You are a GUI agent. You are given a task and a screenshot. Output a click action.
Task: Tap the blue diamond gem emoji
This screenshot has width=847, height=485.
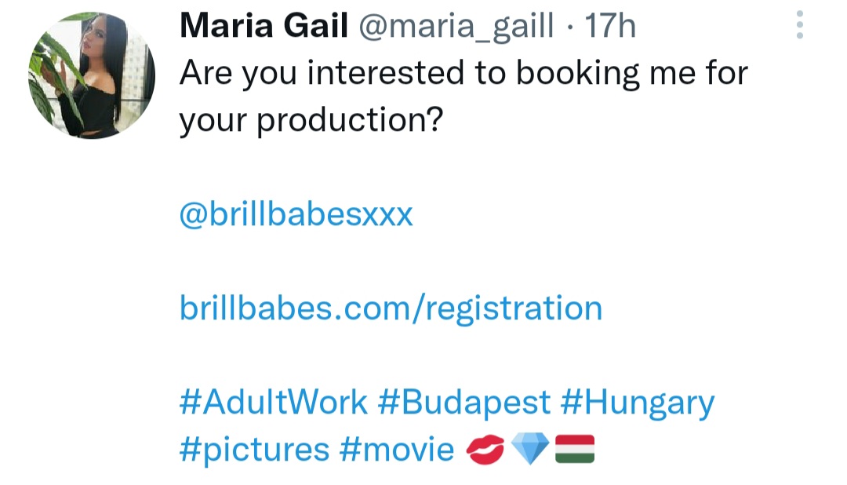pyautogui.click(x=529, y=450)
